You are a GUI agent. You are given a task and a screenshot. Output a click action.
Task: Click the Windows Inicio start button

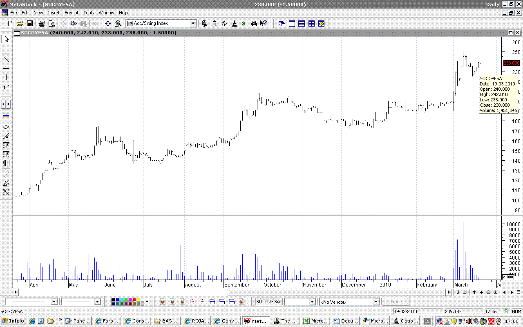(x=13, y=321)
